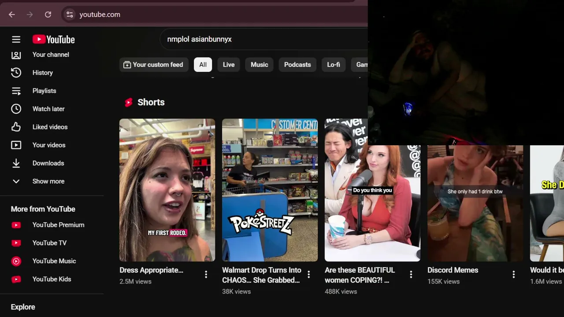This screenshot has width=564, height=317.
Task: Click the Shorts section heading
Action: (151, 102)
